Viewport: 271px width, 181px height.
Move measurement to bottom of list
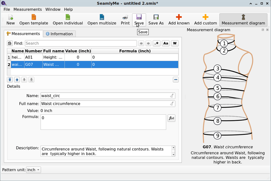click(x=31, y=80)
